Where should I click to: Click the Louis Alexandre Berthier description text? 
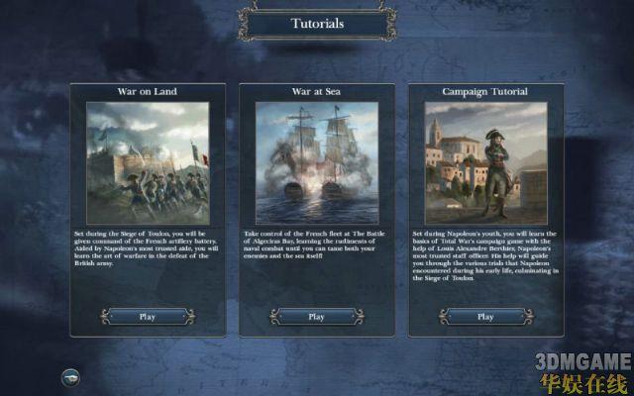tap(485, 255)
